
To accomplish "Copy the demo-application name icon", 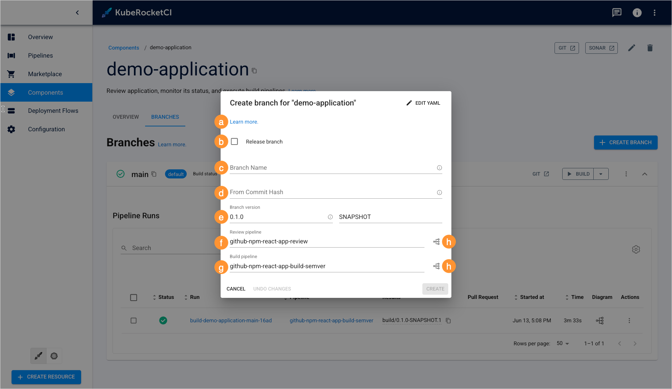I will point(255,71).
